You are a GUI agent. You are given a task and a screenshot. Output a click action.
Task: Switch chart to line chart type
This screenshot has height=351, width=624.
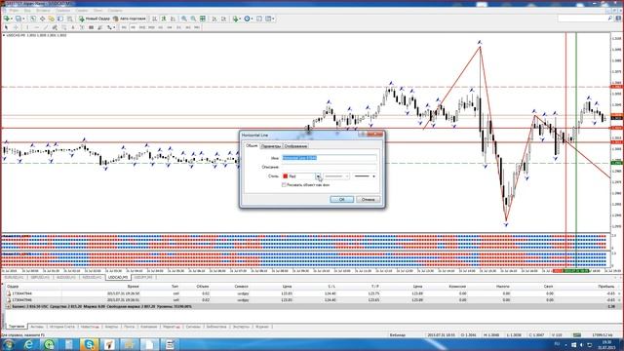point(173,19)
